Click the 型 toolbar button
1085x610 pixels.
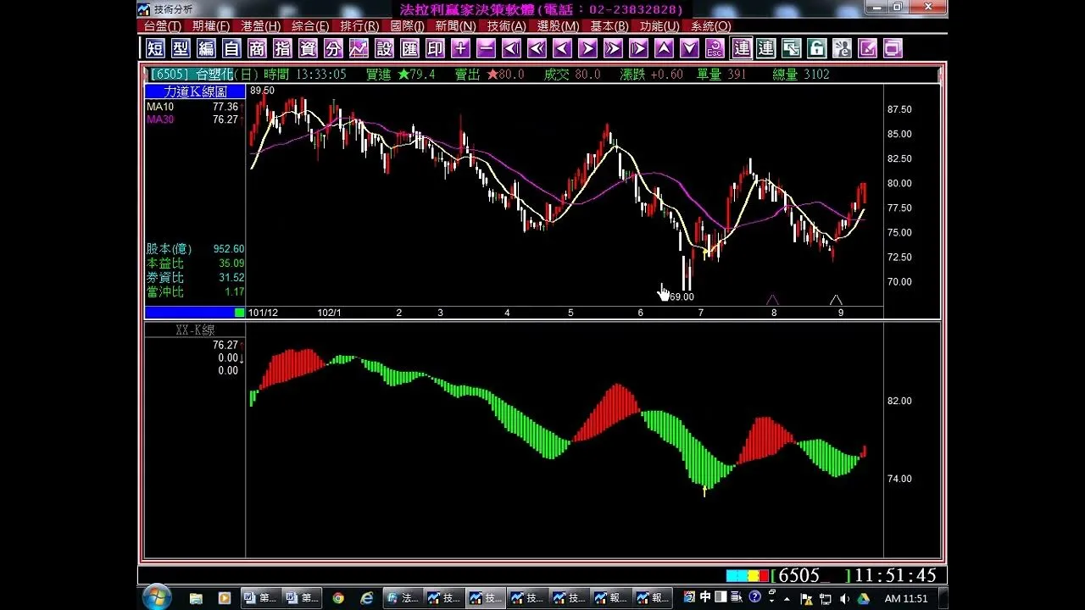point(181,48)
